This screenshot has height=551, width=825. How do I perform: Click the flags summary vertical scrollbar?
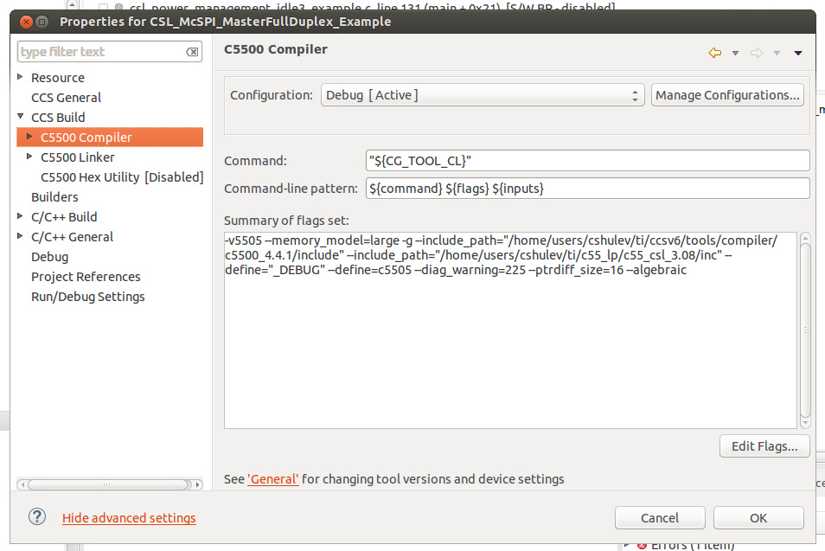pyautogui.click(x=805, y=330)
